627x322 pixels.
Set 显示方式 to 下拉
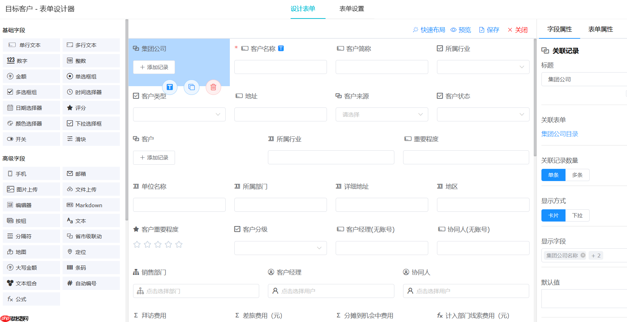tap(577, 215)
